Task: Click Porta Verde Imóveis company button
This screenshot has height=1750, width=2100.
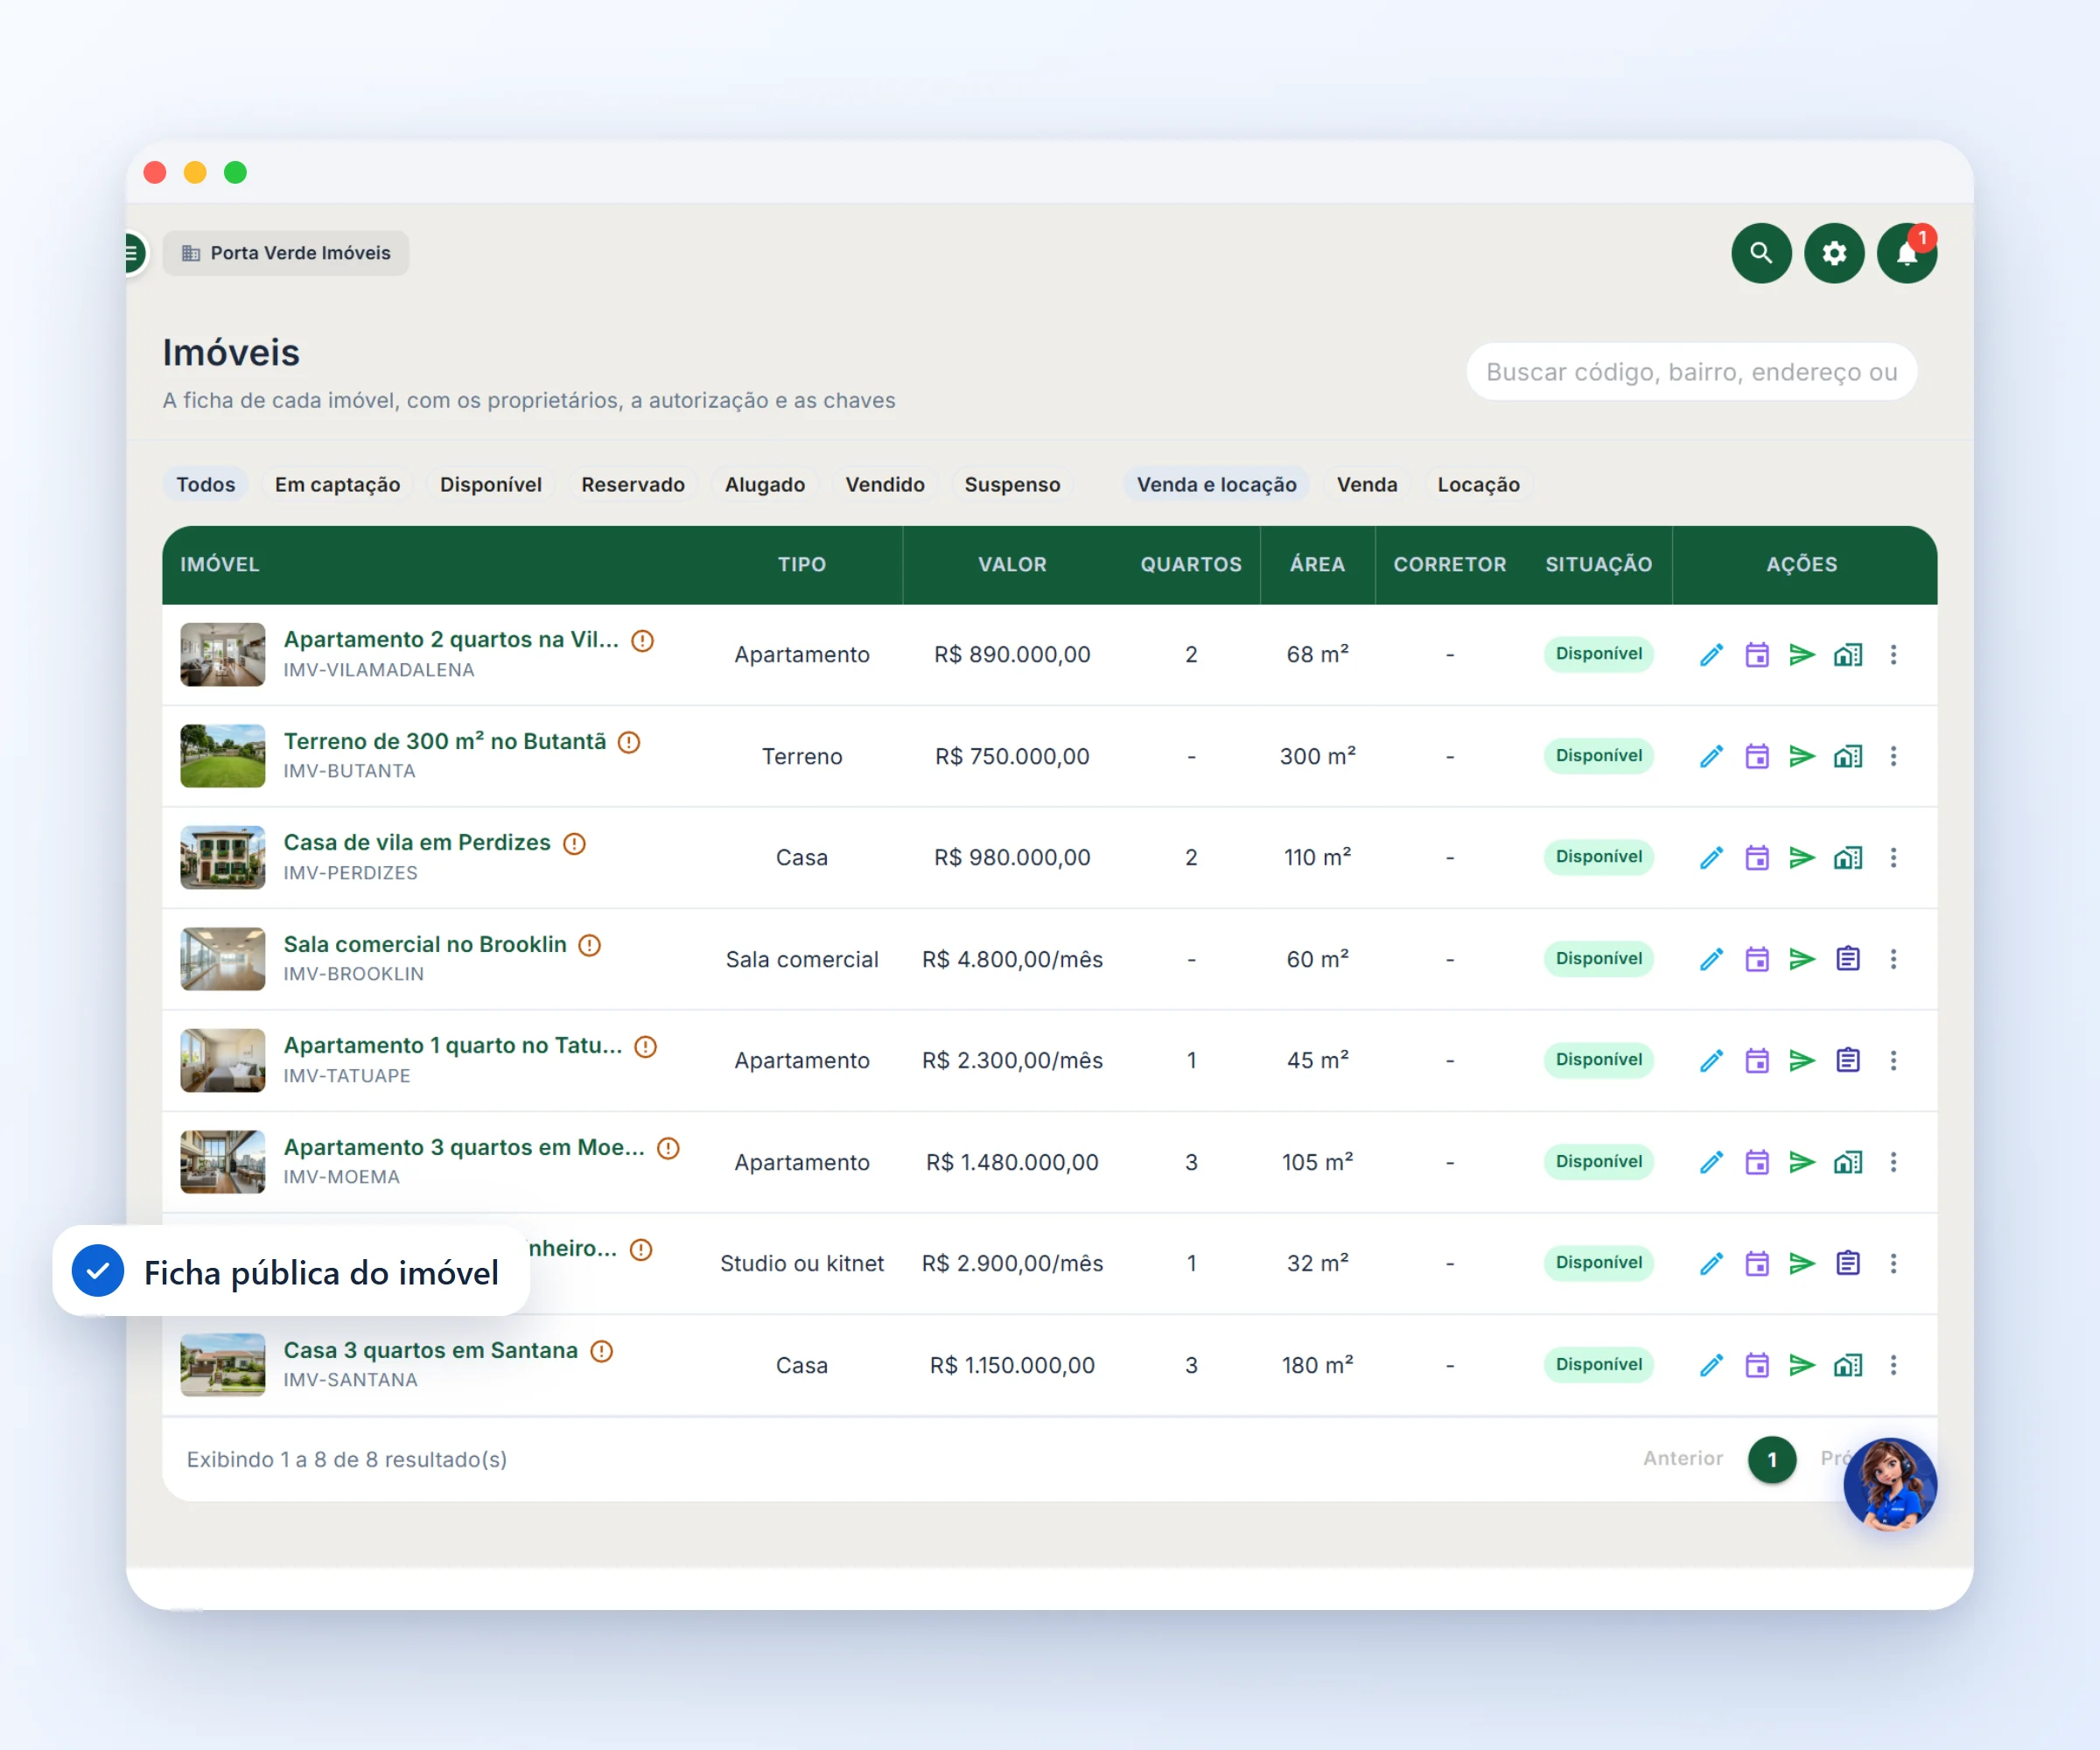Action: click(285, 253)
